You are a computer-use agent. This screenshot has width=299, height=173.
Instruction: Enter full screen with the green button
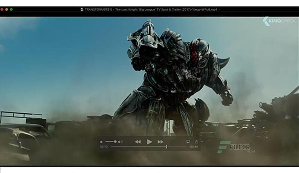(x=11, y=9)
